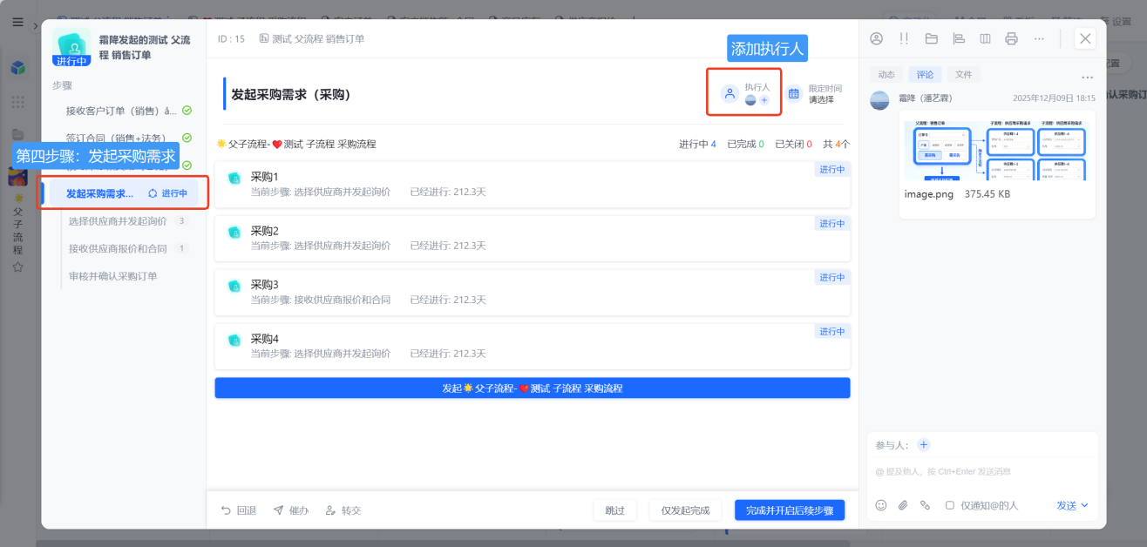
Task: Open the dropdown arrow beside 发送
Action: [x=1085, y=505]
